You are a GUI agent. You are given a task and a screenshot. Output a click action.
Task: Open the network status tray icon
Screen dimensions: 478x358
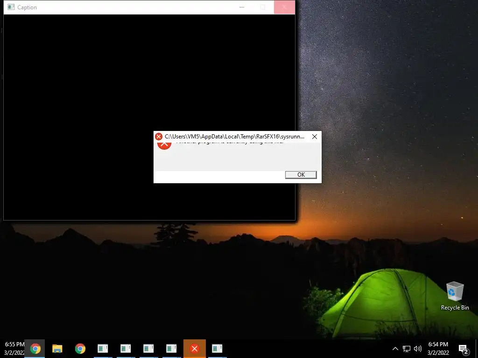tap(407, 349)
